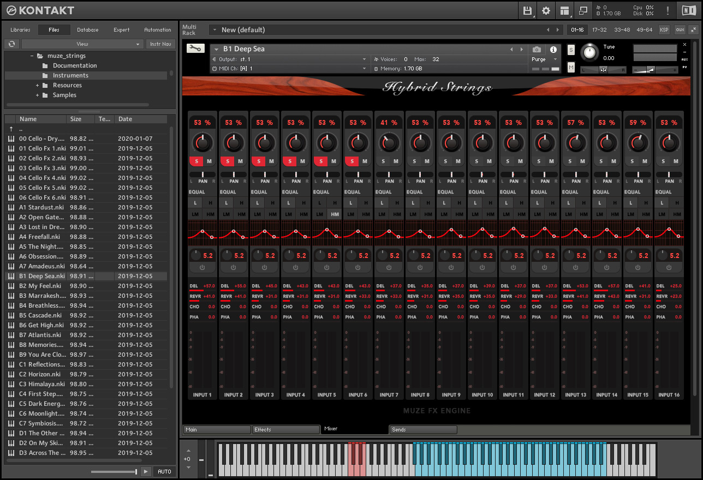703x480 pixels.
Task: Click the PV button on instrument
Action: click(x=684, y=67)
